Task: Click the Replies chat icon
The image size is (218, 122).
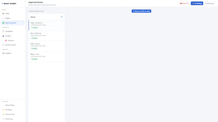Action: (3, 18)
